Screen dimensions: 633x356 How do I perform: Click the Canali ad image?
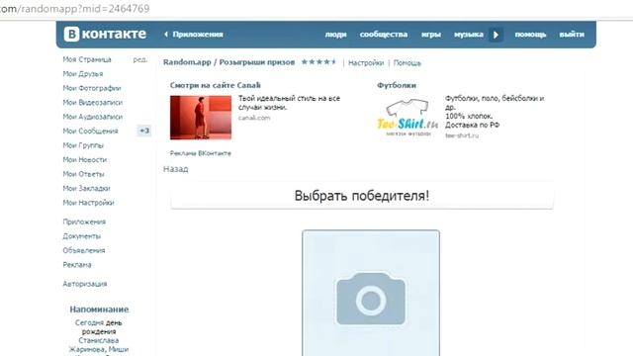[x=201, y=118]
